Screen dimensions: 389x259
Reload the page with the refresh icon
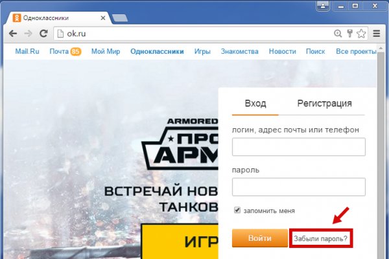[x=43, y=33]
